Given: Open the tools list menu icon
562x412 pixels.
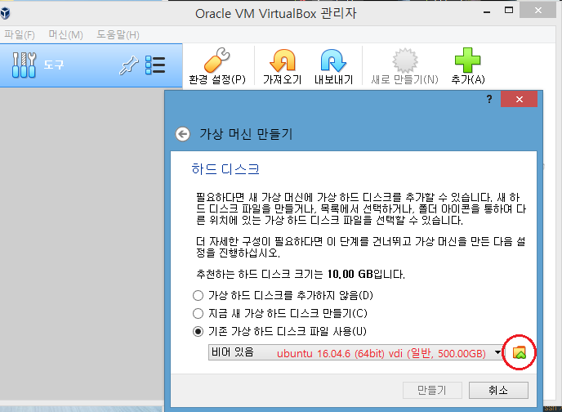Looking at the screenshot, I should coord(155,65).
